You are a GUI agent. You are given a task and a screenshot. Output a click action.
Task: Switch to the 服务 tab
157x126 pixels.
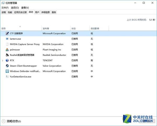54,12
